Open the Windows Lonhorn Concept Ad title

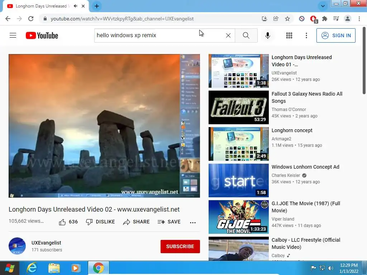[x=305, y=167]
